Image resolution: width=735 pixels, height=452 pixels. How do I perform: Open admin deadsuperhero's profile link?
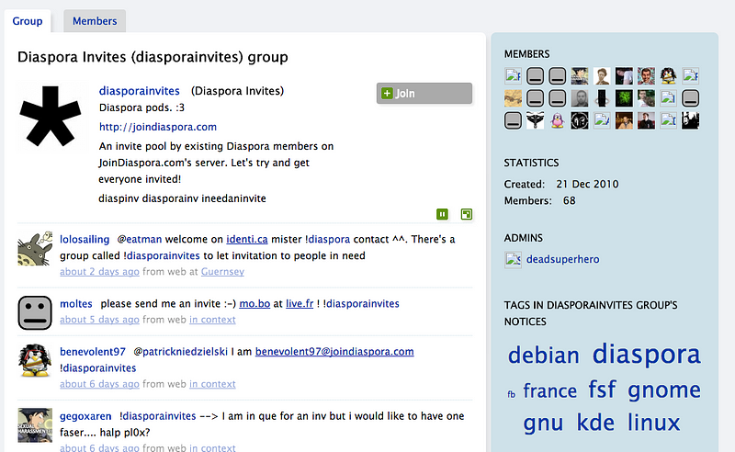tap(562, 259)
